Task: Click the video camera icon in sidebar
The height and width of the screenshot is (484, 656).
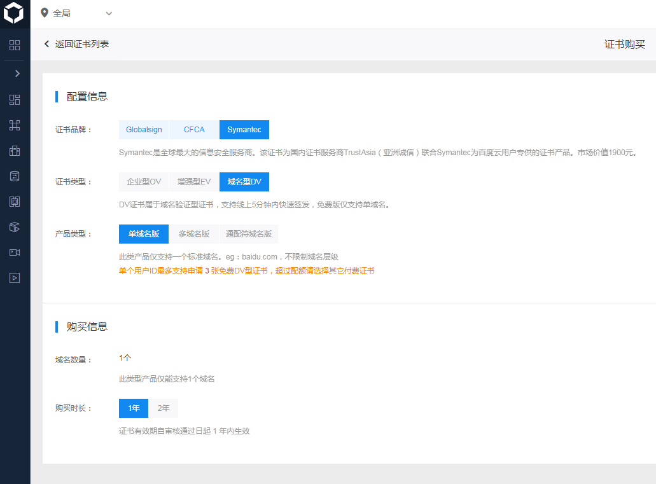Action: tap(15, 252)
